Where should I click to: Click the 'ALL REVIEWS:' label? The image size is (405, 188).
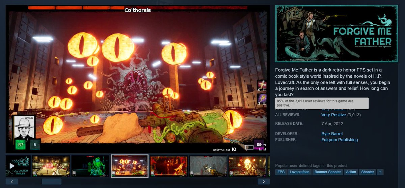coord(287,115)
